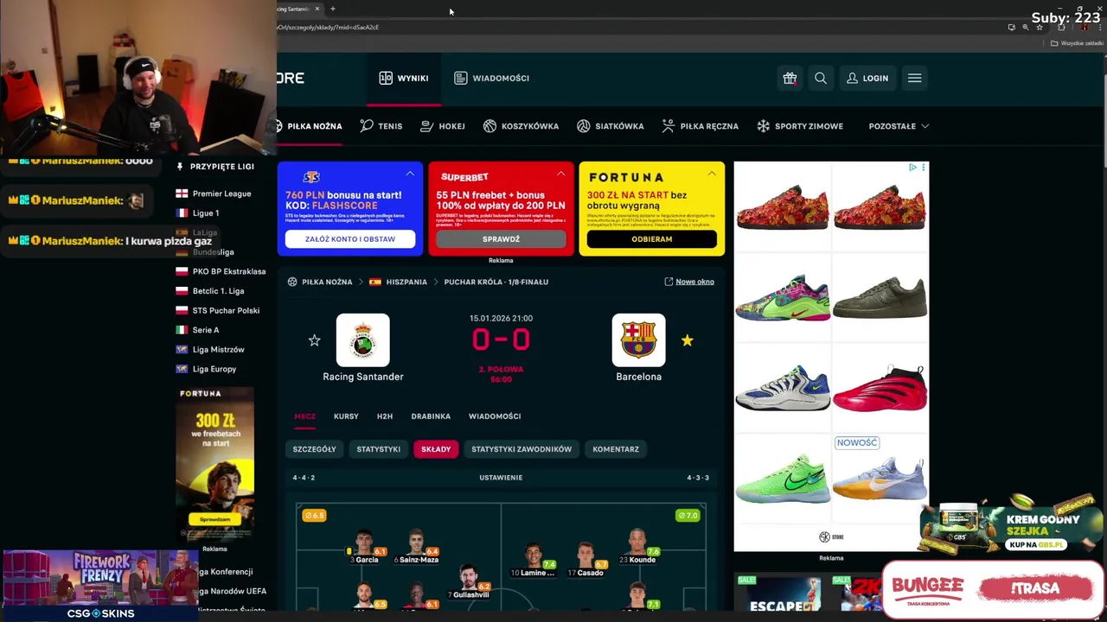This screenshot has width=1107, height=622.
Task: Open Wszystkie zakładki bookmarks folder
Action: [x=1077, y=43]
